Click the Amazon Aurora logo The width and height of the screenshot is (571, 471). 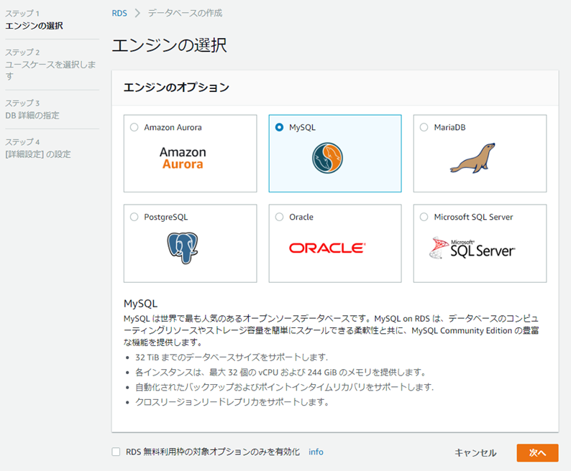(x=182, y=158)
